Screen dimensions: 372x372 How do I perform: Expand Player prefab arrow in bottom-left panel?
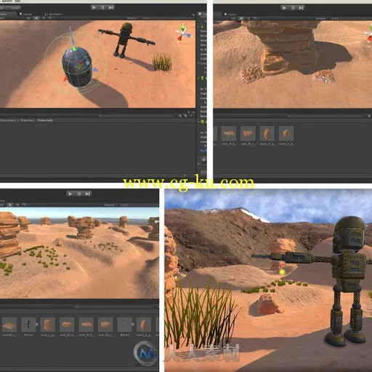tap(37, 325)
